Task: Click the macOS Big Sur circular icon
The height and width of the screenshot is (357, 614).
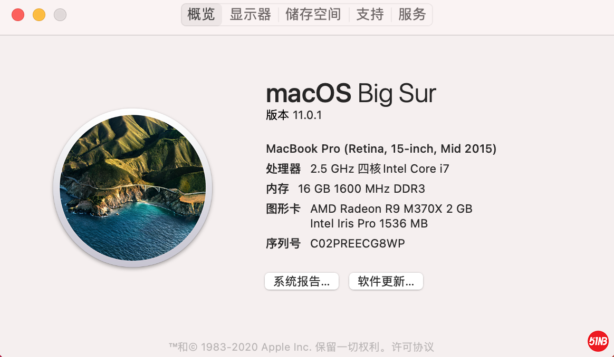Action: pyautogui.click(x=132, y=188)
